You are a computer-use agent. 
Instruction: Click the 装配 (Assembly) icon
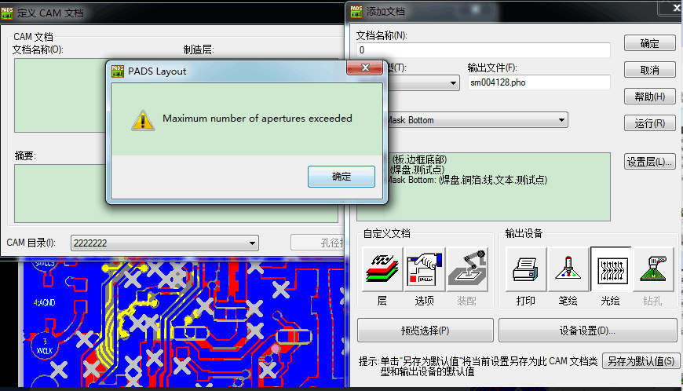pos(467,269)
